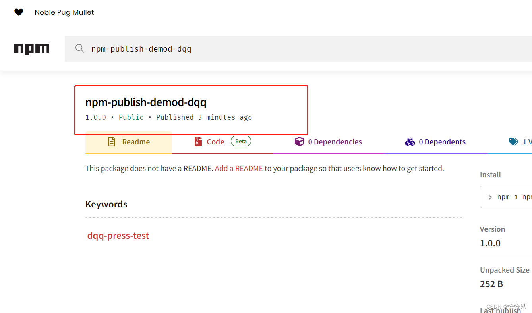Viewport: 532px width, 313px height.
Task: Click the Unpacked Size label
Action: point(505,270)
